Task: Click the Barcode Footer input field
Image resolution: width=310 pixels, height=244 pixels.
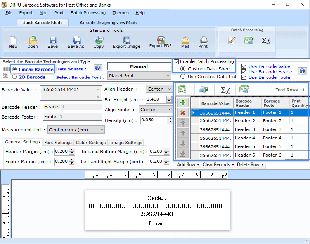Action: point(73,117)
